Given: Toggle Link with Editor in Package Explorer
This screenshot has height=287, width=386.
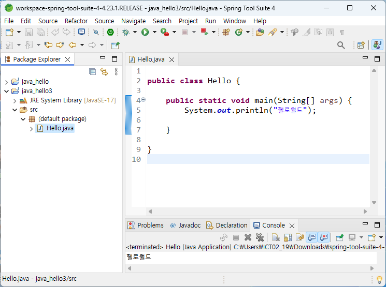Looking at the screenshot, I should point(104,71).
